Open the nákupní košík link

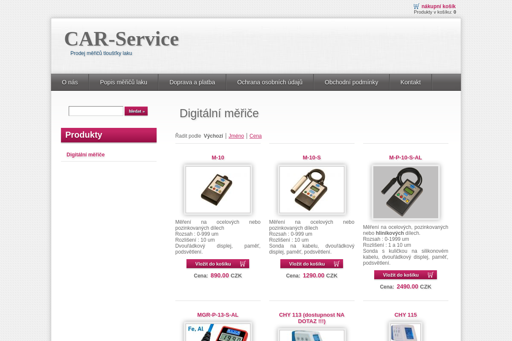pos(438,6)
